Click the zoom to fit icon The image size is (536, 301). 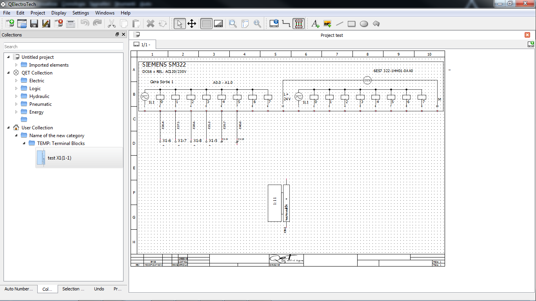(x=233, y=24)
